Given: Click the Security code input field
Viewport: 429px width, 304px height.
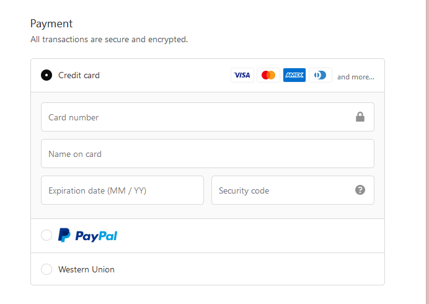Looking at the screenshot, I should [282, 190].
